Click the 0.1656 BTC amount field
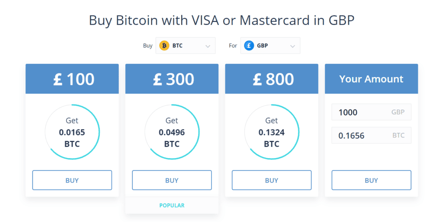 pos(372,135)
